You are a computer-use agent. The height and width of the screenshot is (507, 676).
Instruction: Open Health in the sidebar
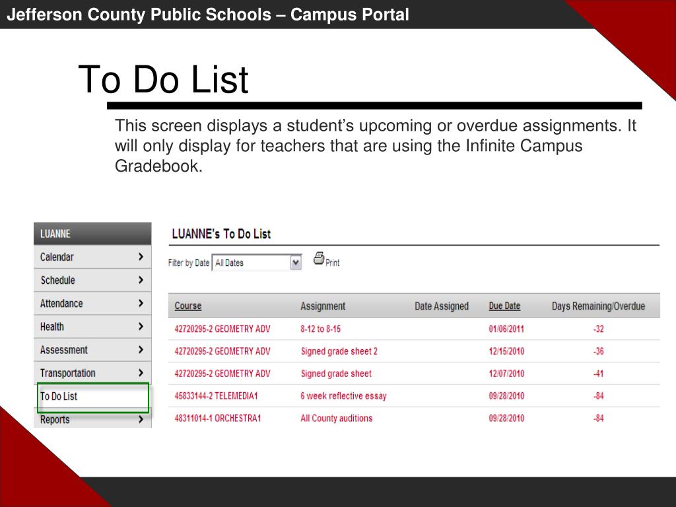pyautogui.click(x=92, y=327)
